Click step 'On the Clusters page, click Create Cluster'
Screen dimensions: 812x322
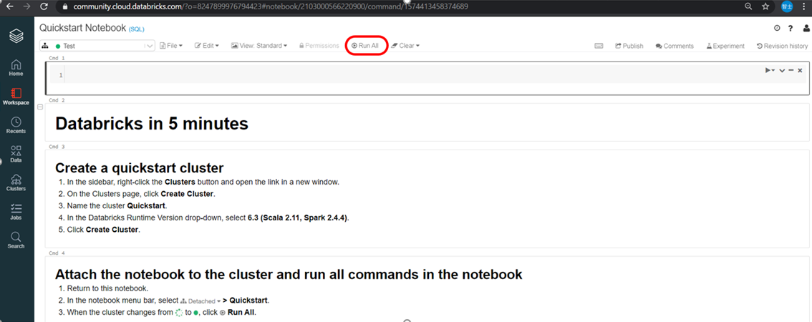click(140, 194)
